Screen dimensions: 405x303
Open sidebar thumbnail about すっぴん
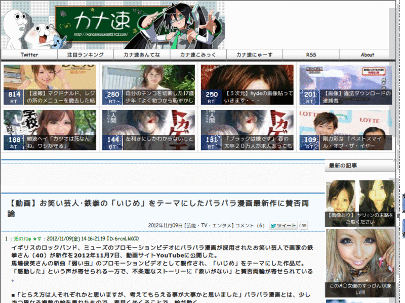(360, 263)
